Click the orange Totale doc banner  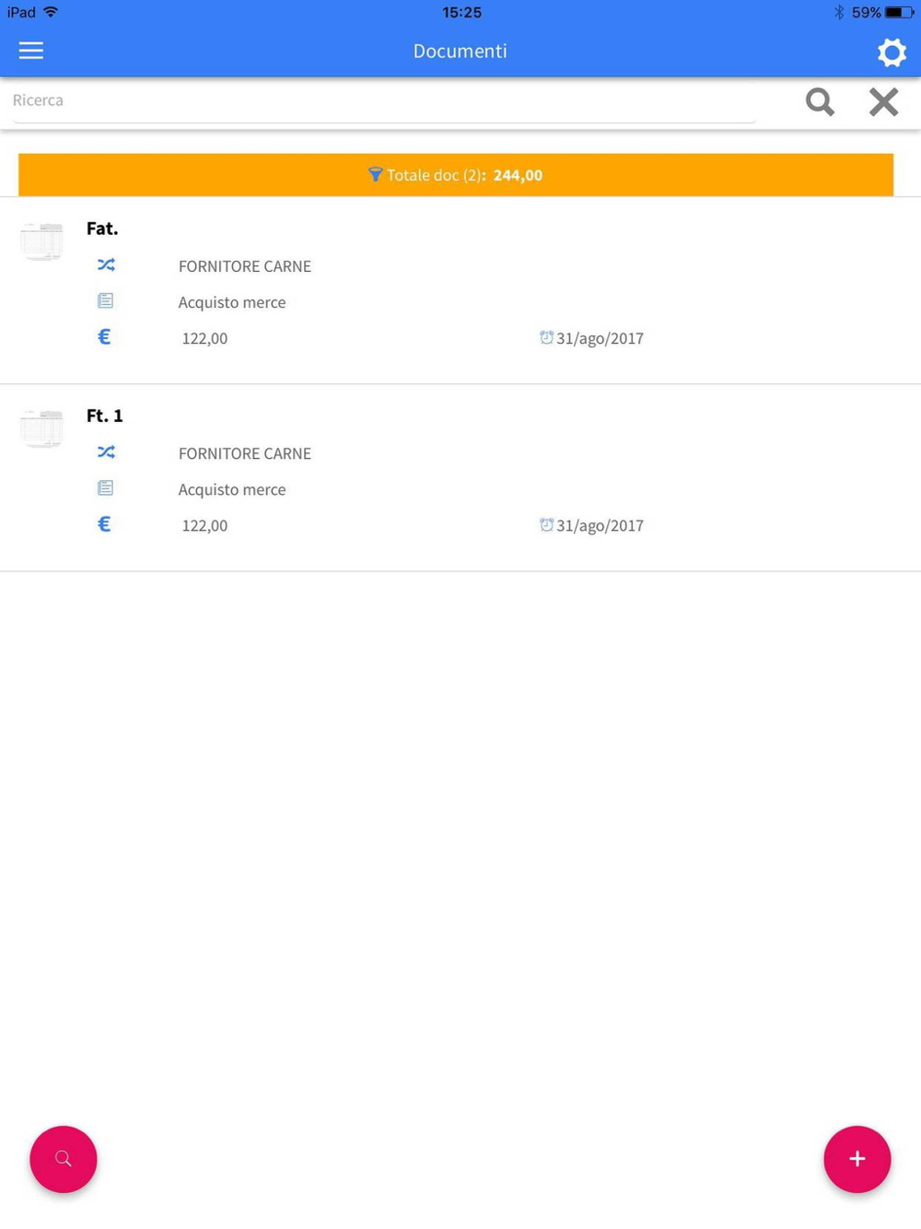coord(456,175)
